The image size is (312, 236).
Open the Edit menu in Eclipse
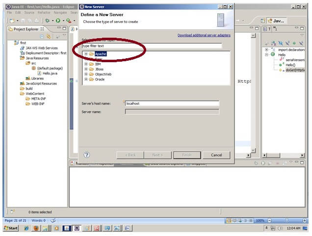pos(18,13)
